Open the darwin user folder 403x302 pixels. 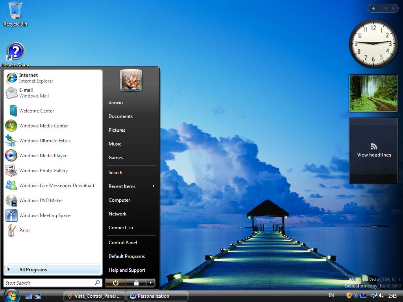click(131, 103)
